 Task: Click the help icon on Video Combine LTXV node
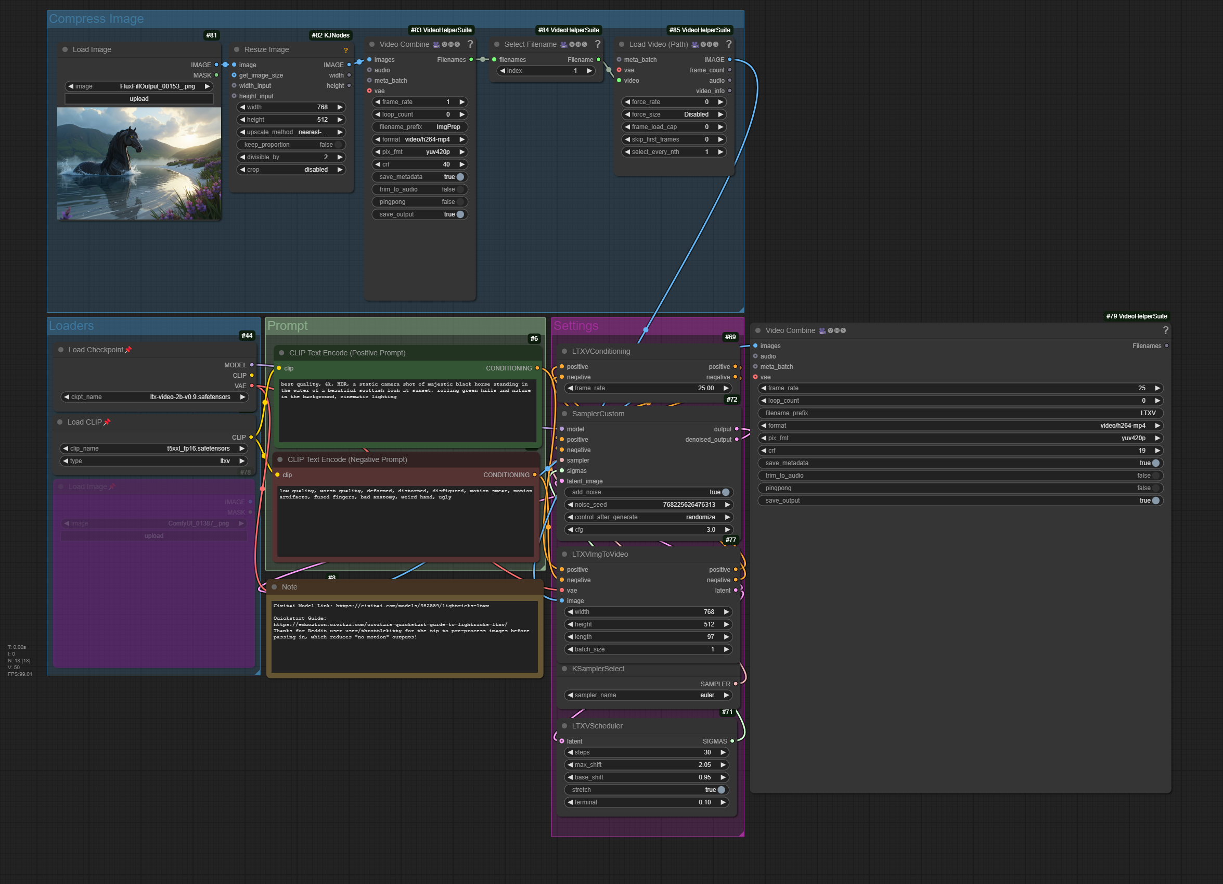[x=1165, y=330]
